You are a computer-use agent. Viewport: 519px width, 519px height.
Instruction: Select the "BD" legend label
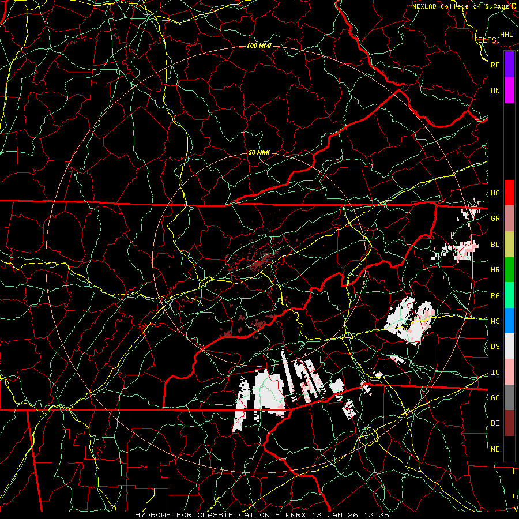point(495,245)
